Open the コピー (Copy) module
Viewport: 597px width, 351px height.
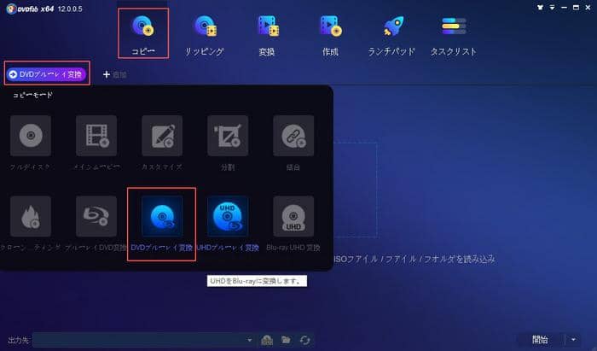(x=143, y=34)
